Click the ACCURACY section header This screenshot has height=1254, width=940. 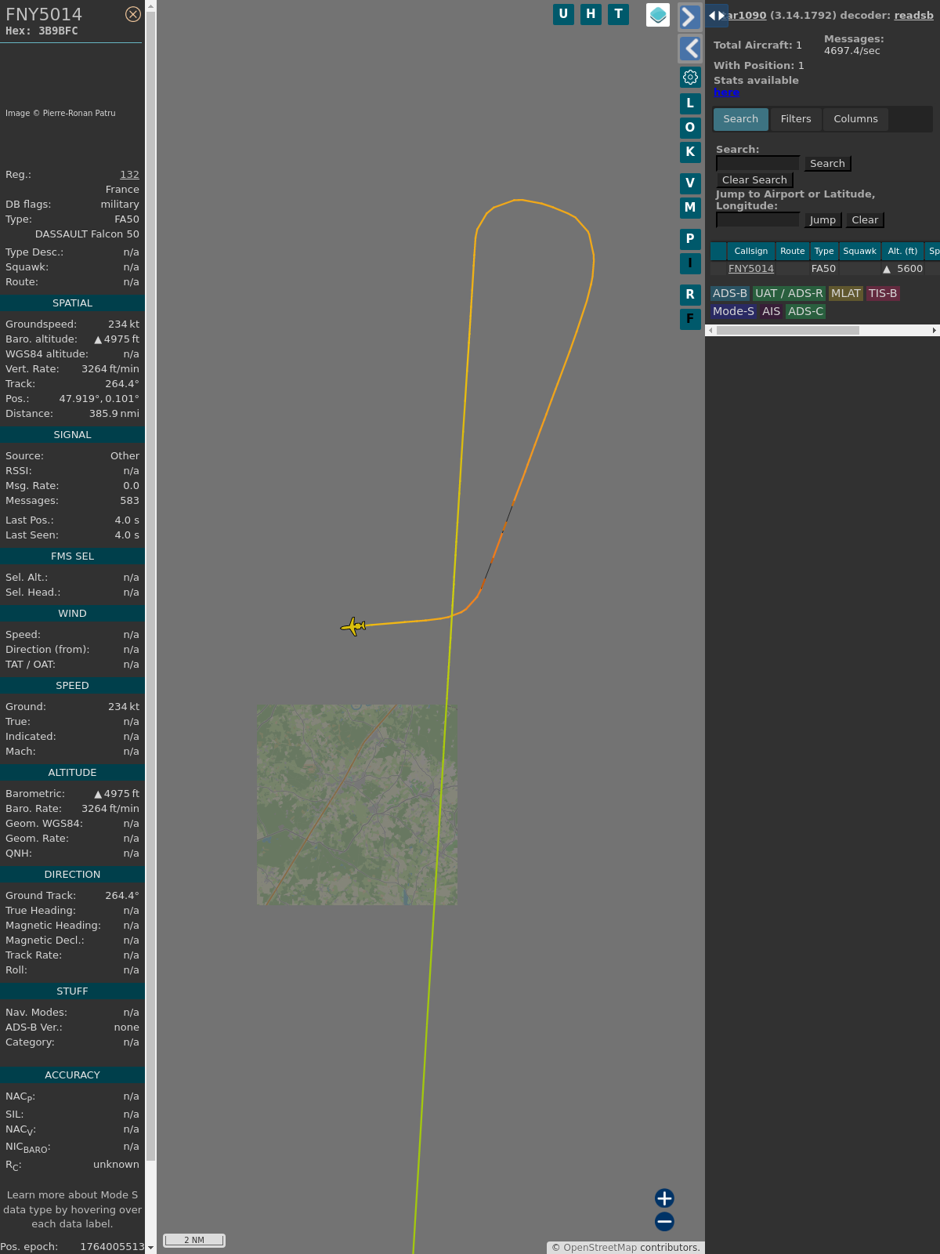(72, 1075)
